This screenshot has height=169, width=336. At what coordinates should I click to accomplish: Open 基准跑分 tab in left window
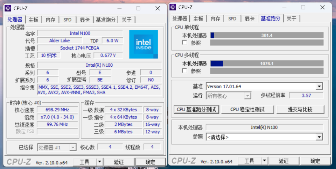pyautogui.click(x=105, y=20)
